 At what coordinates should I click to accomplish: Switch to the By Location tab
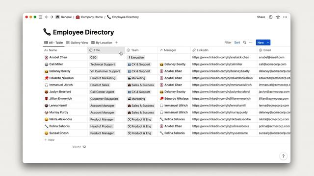(x=102, y=43)
